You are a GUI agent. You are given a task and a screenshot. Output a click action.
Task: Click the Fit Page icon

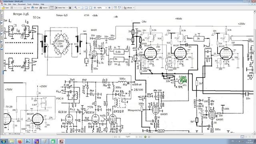point(86,8)
